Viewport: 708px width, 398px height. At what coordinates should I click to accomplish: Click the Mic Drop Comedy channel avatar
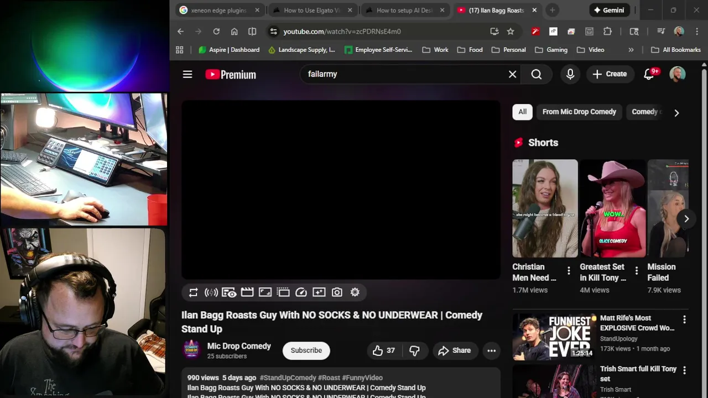[191, 350]
